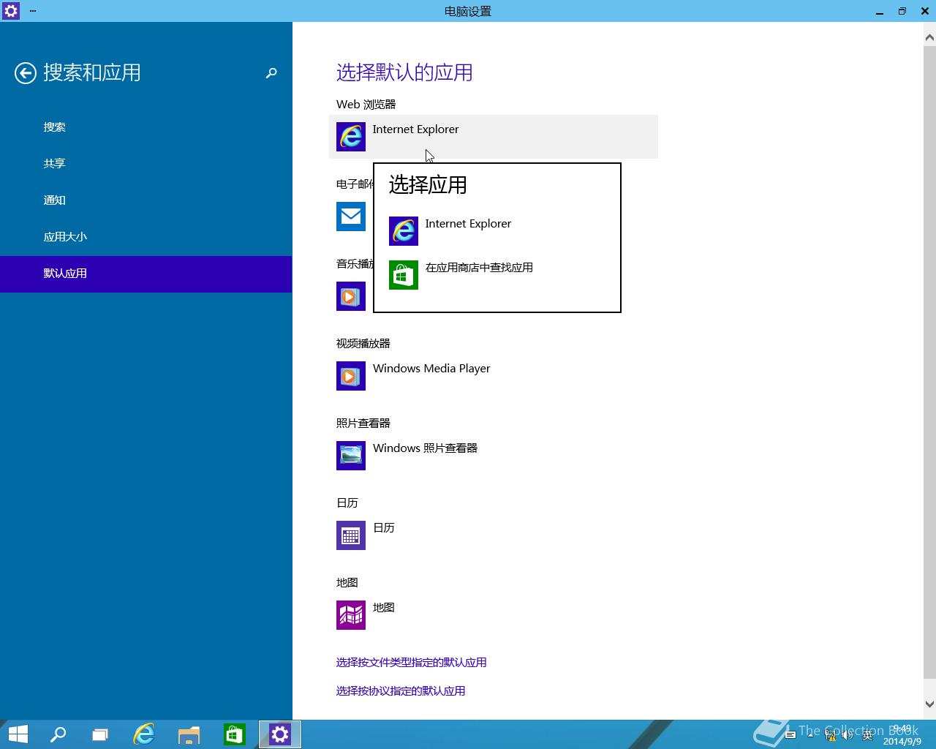Click the 地图 maps app icon
The height and width of the screenshot is (749, 936).
click(x=351, y=615)
